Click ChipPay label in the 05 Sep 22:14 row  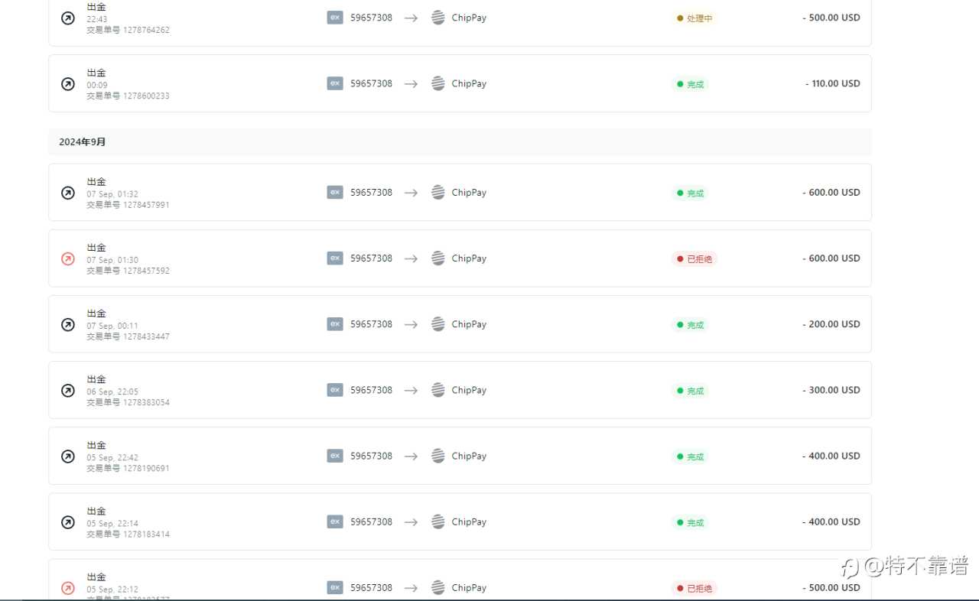[469, 521]
